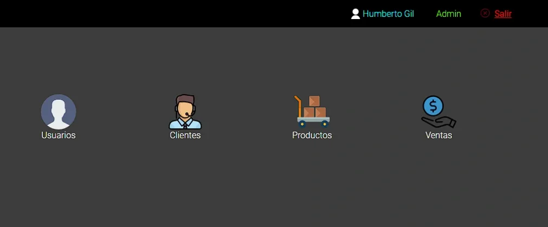Open the Ventas dollar-in-hand icon

pyautogui.click(x=439, y=112)
